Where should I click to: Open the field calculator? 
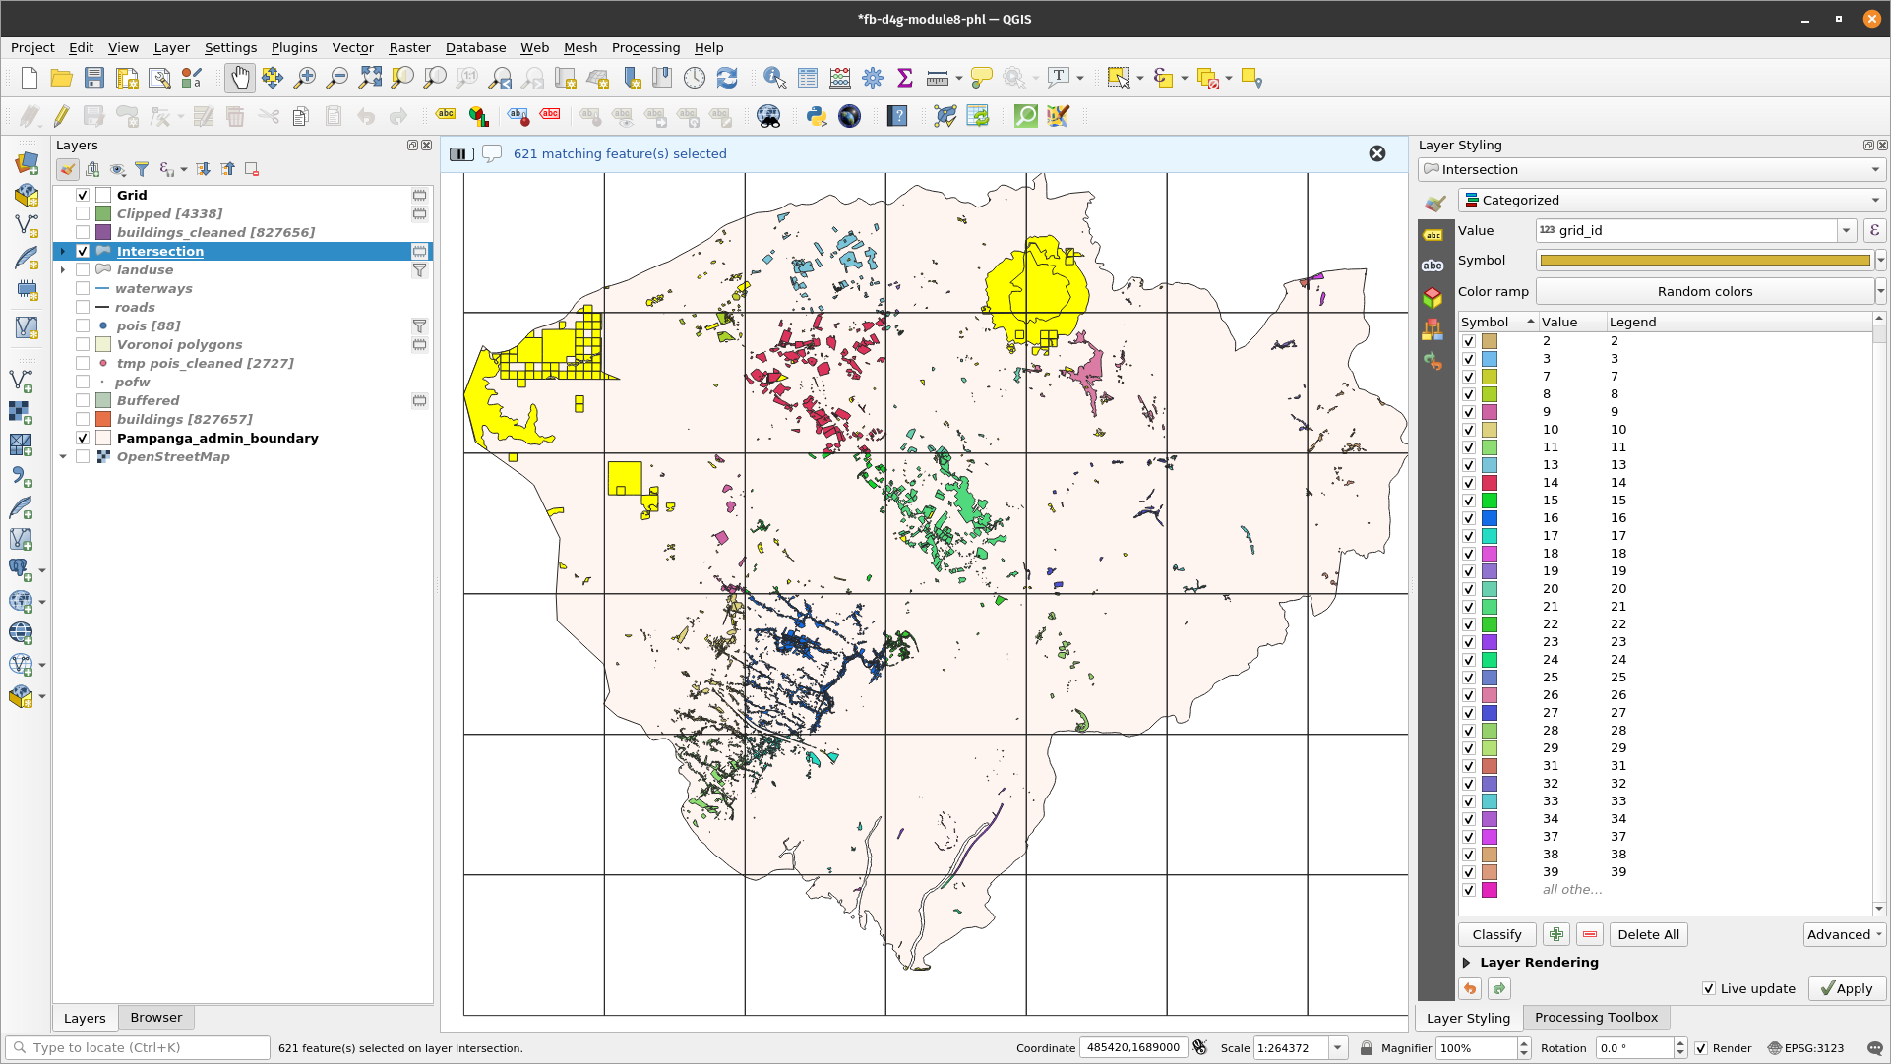click(x=840, y=79)
